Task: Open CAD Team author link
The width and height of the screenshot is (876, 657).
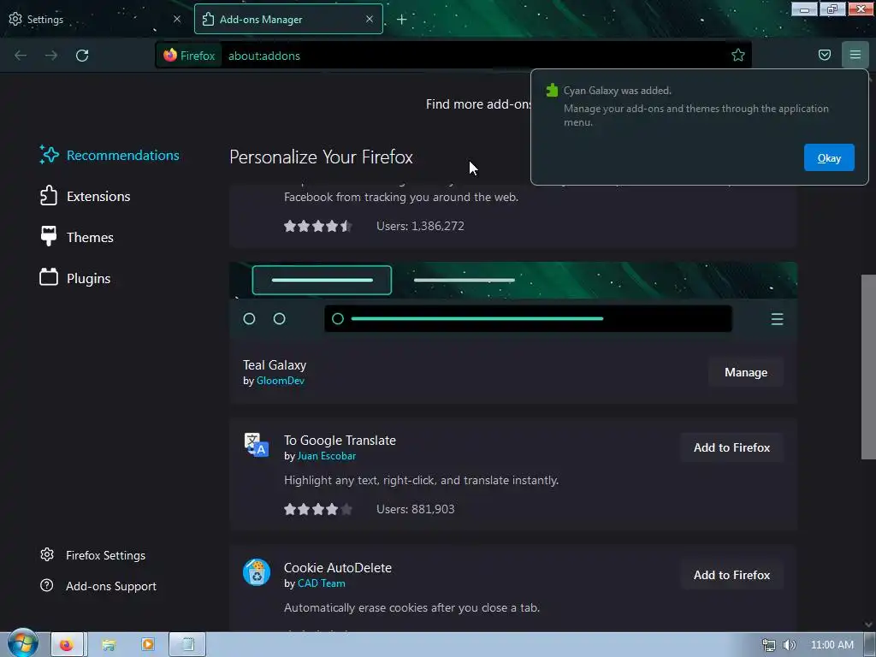Action: 322,583
